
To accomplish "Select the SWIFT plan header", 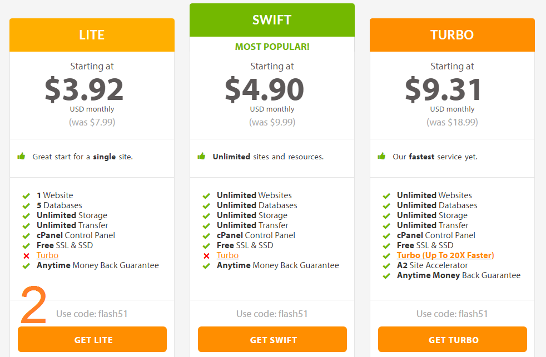I will [x=272, y=20].
